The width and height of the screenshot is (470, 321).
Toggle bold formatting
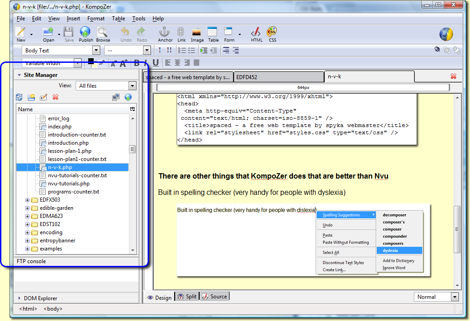click(x=137, y=63)
